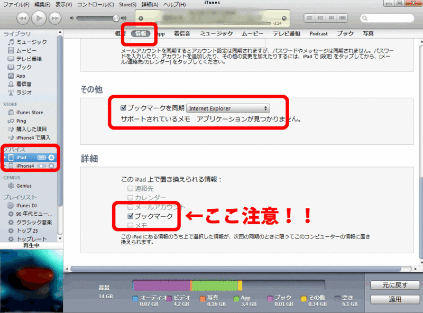The height and width of the screenshot is (313, 423).
Task: Open the Internet Explorer browser dropdown
Action: (x=228, y=108)
